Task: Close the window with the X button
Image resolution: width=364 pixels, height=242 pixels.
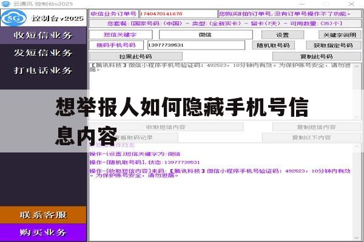Action: pyautogui.click(x=351, y=4)
